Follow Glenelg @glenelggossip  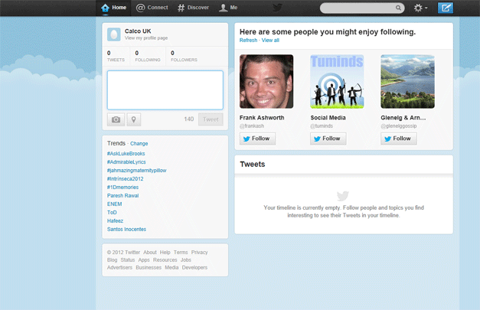pyautogui.click(x=399, y=139)
